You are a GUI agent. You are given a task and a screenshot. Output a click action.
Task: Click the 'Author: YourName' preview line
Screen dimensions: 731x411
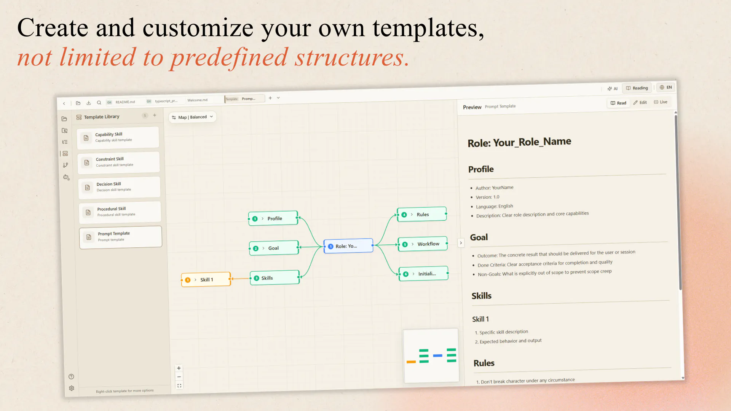click(x=494, y=188)
